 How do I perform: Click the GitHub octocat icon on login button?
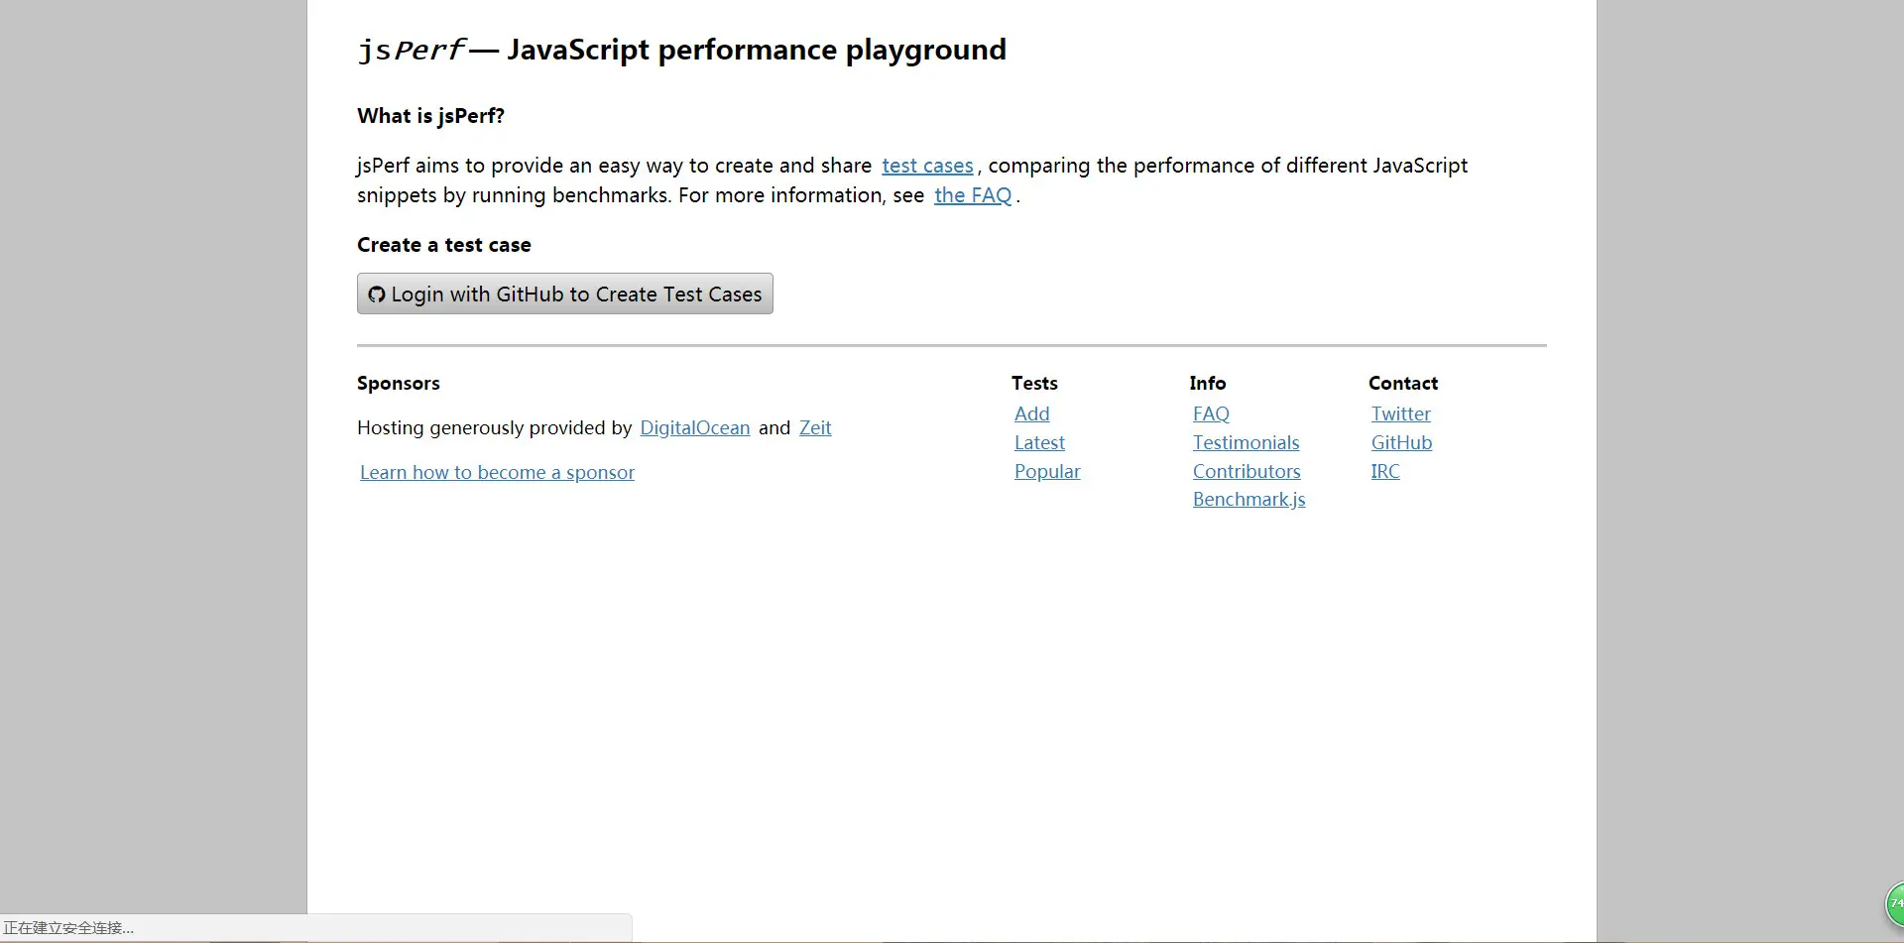(377, 295)
